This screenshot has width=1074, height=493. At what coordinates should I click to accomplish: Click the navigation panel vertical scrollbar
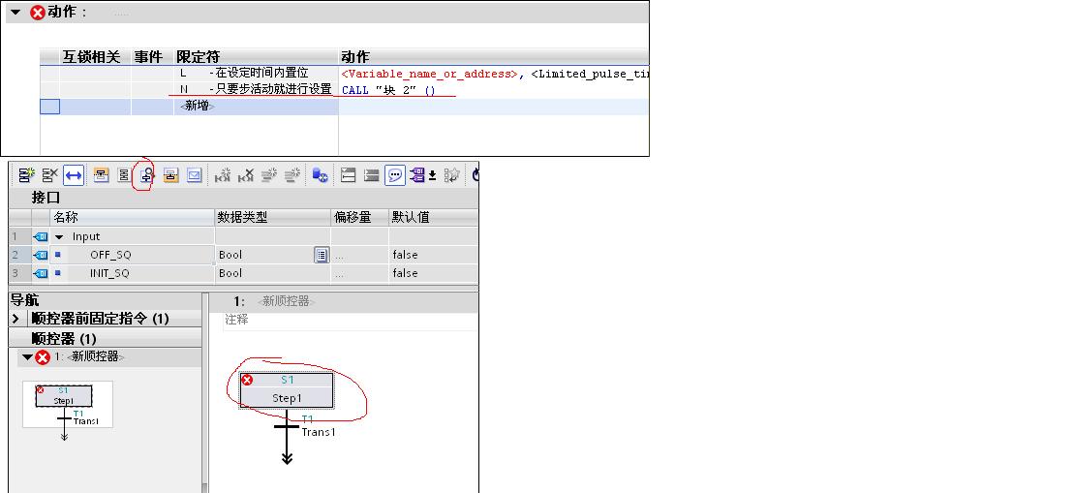coord(204,393)
